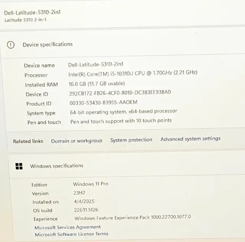
Task: Select the model subtitle Latitude 5310 2-in-1
Action: (25, 20)
